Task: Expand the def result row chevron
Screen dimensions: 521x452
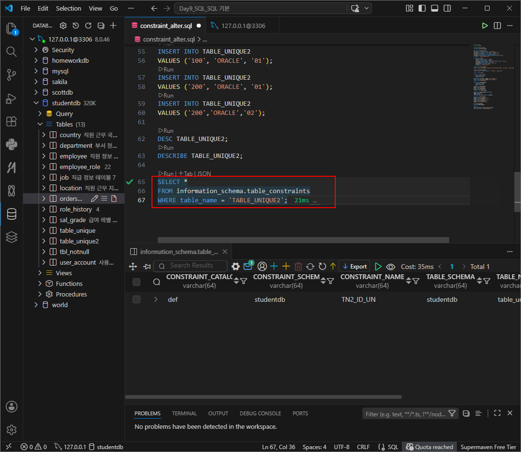Action: coord(156,299)
